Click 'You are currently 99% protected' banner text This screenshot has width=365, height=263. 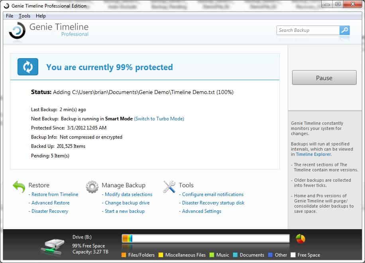click(x=110, y=67)
